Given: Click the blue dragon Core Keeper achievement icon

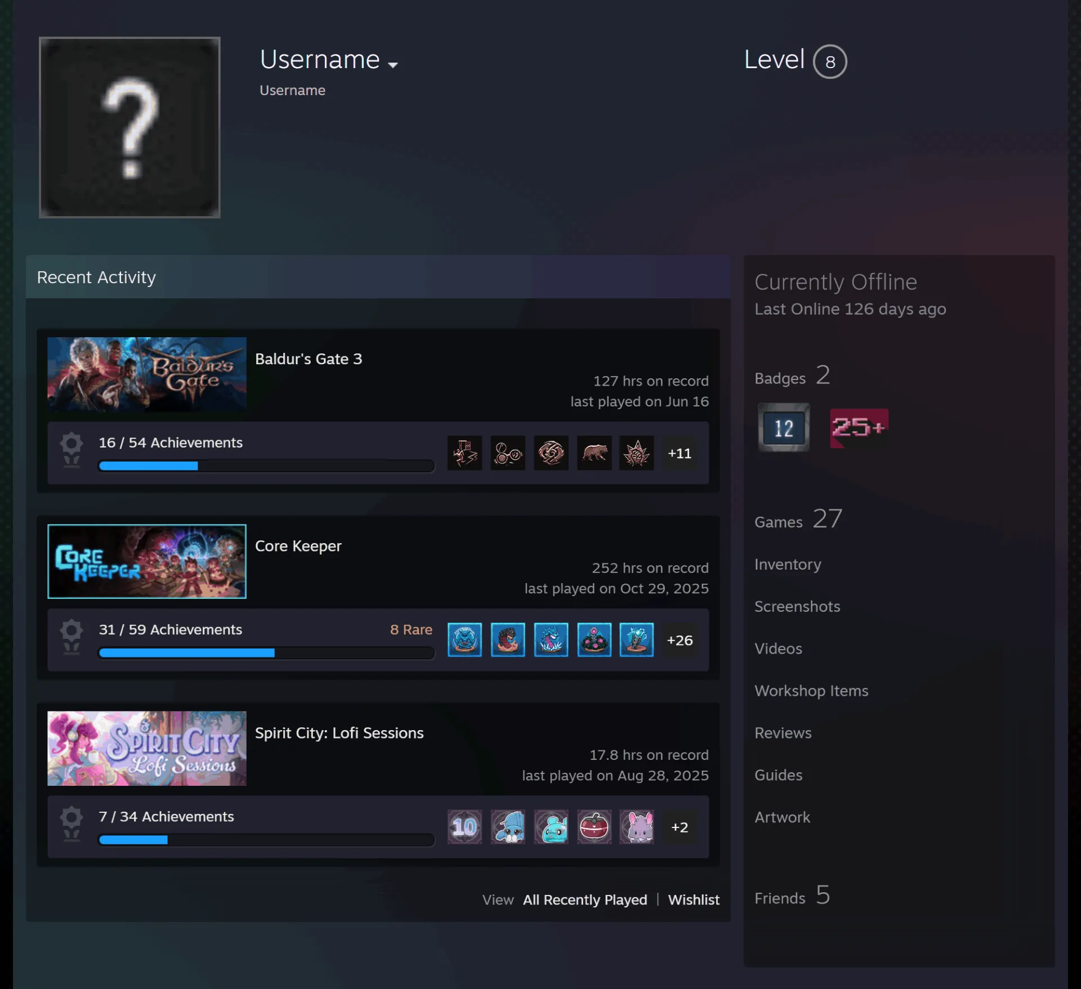Looking at the screenshot, I should click(551, 639).
